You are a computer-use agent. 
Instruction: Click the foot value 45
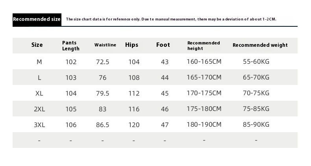tap(165, 93)
